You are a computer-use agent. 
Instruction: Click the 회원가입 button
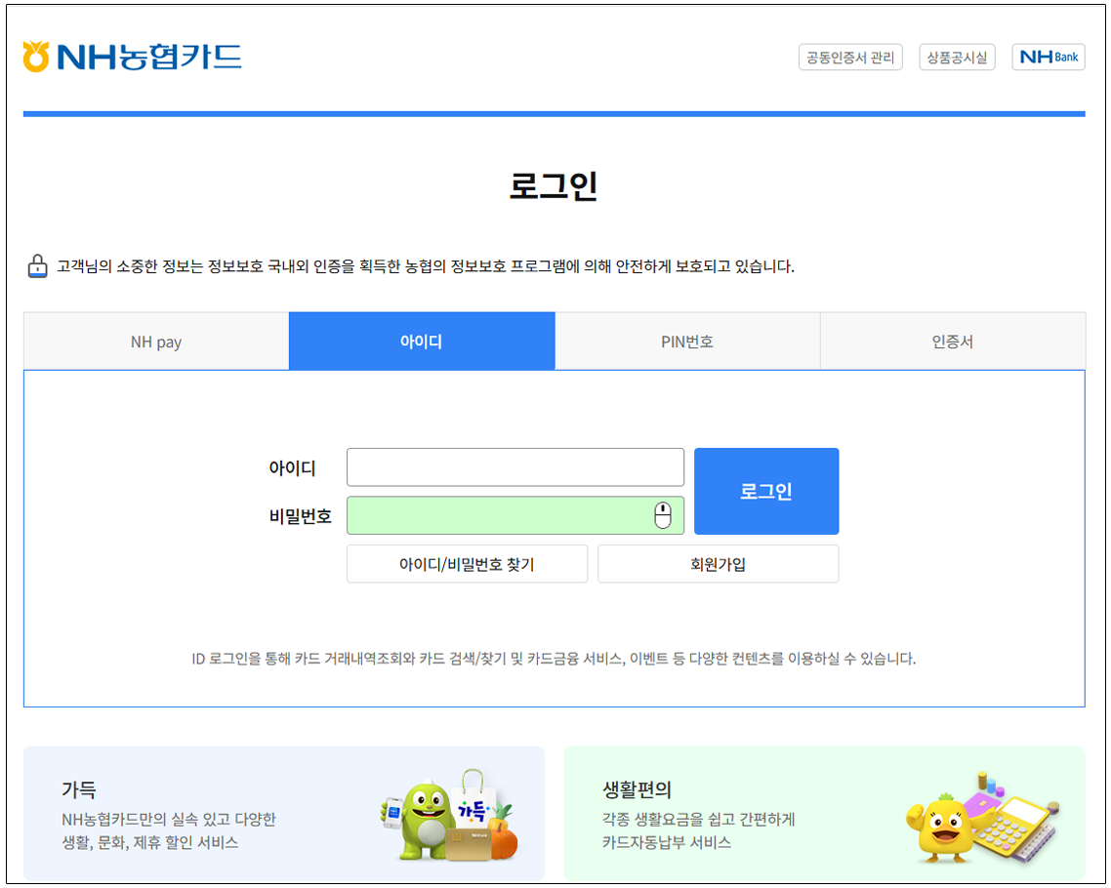pyautogui.click(x=718, y=564)
